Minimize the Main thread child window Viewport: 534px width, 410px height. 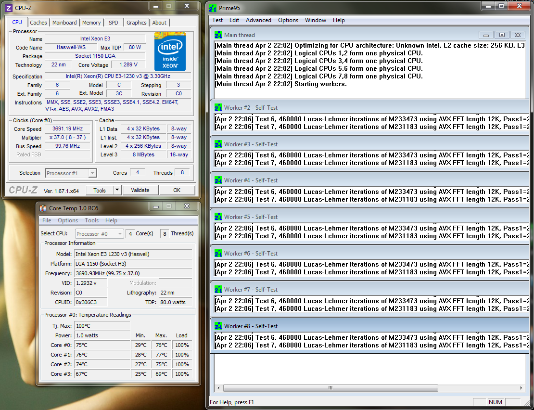[486, 35]
